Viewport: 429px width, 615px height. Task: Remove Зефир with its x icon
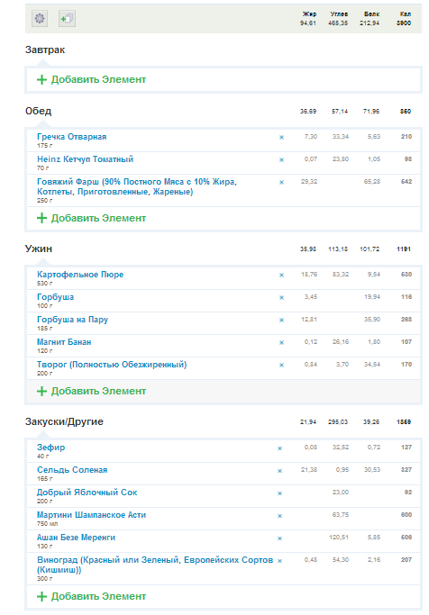(280, 448)
